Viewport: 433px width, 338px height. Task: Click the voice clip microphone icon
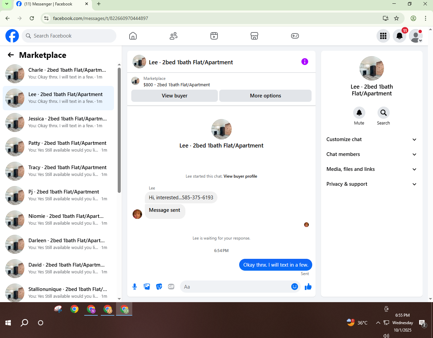tap(135, 287)
